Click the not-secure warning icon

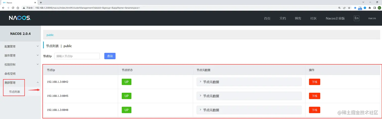24,8
